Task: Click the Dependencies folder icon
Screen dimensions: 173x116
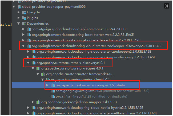Action: [24, 24]
